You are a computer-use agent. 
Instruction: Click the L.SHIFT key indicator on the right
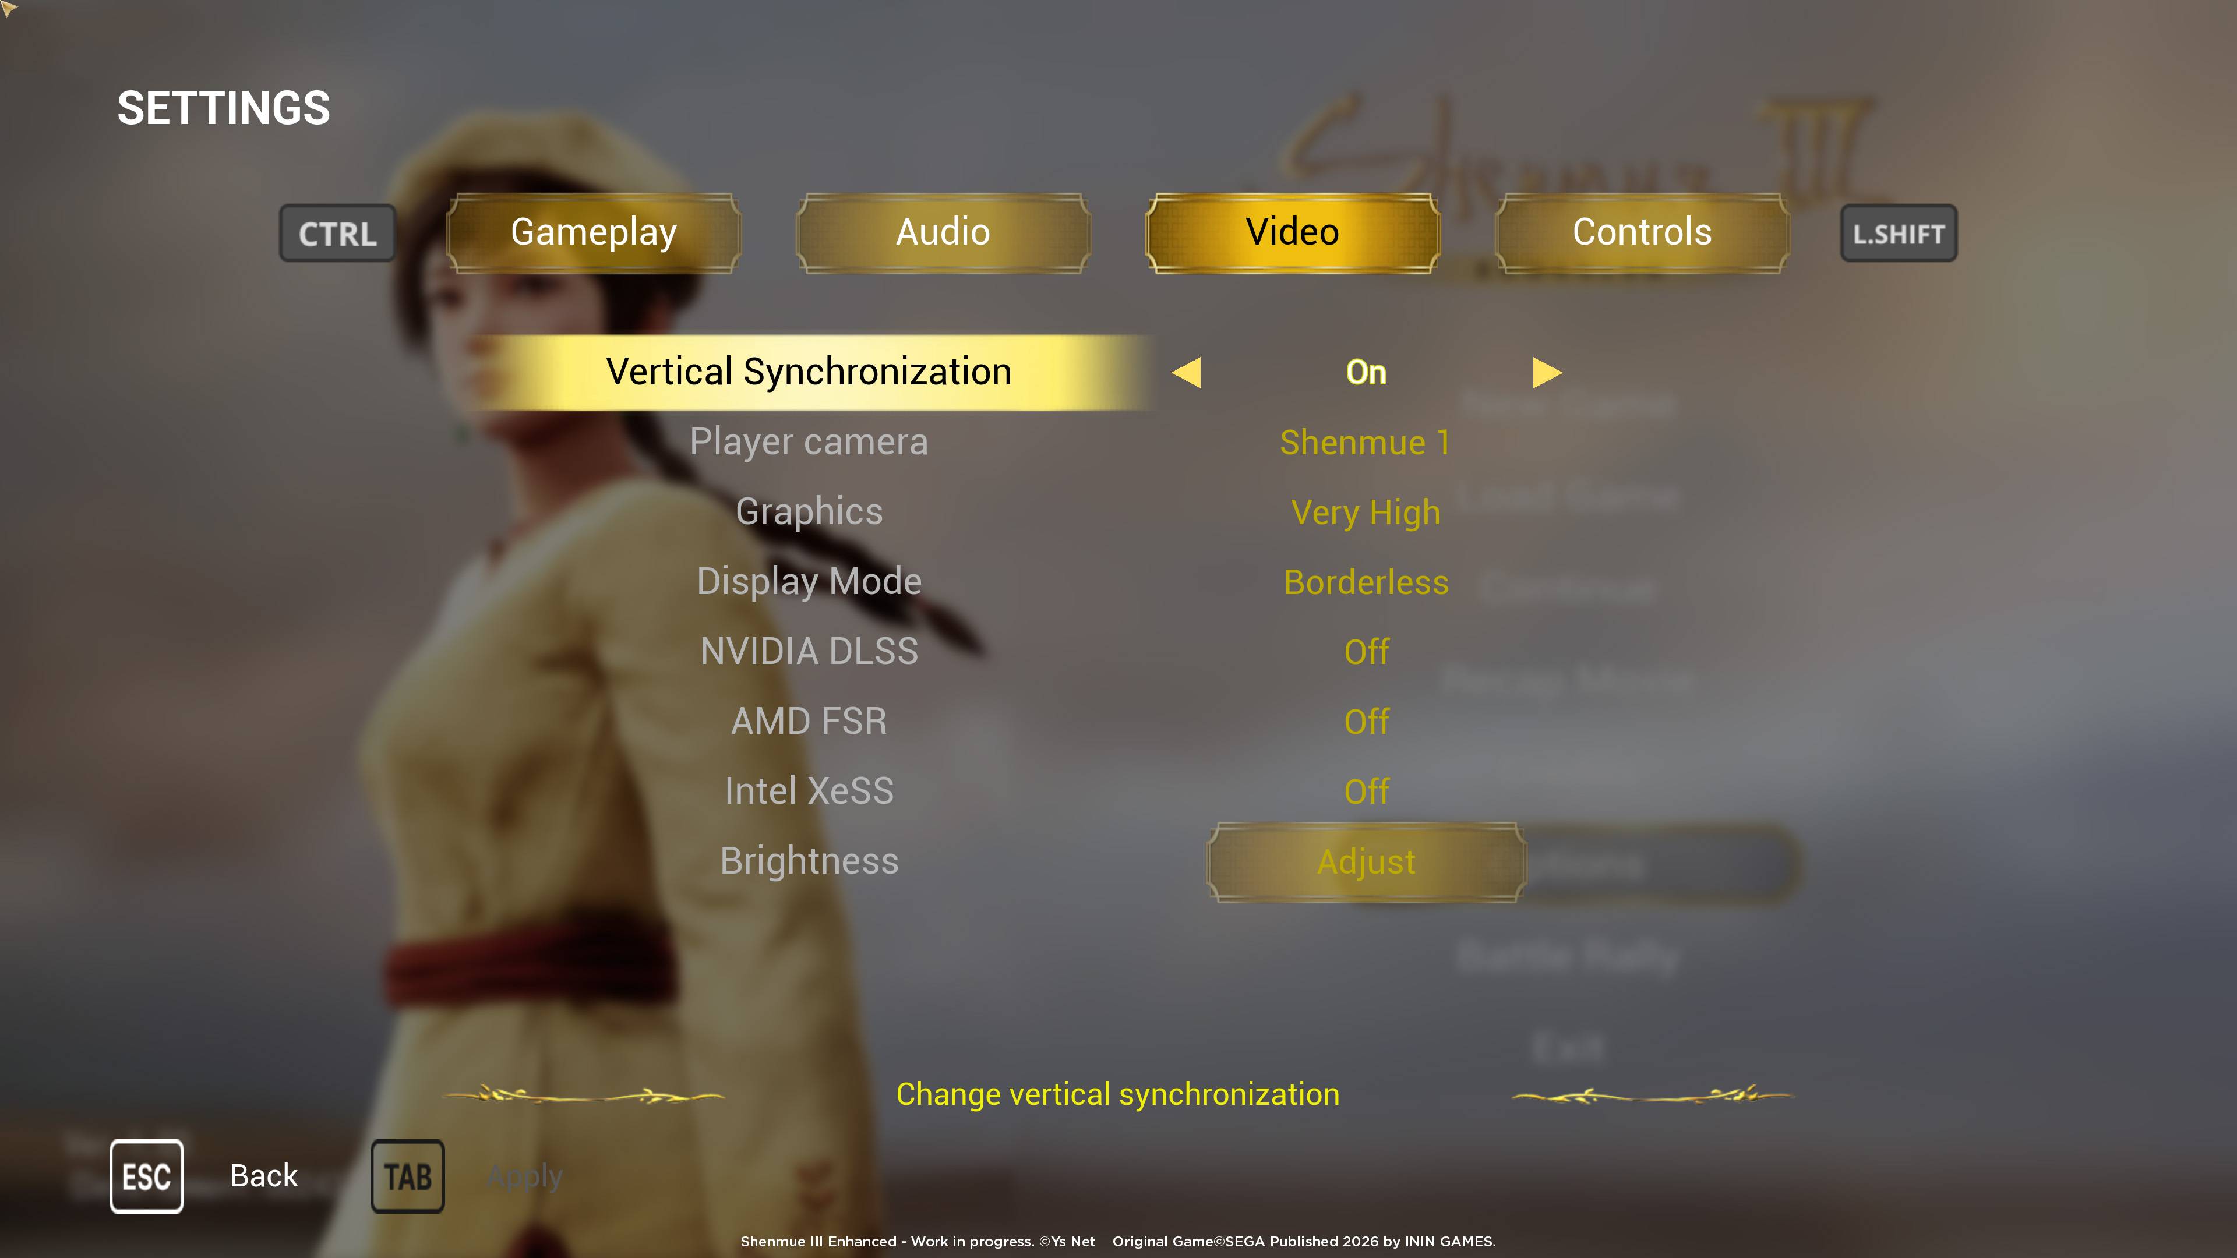click(x=1899, y=232)
